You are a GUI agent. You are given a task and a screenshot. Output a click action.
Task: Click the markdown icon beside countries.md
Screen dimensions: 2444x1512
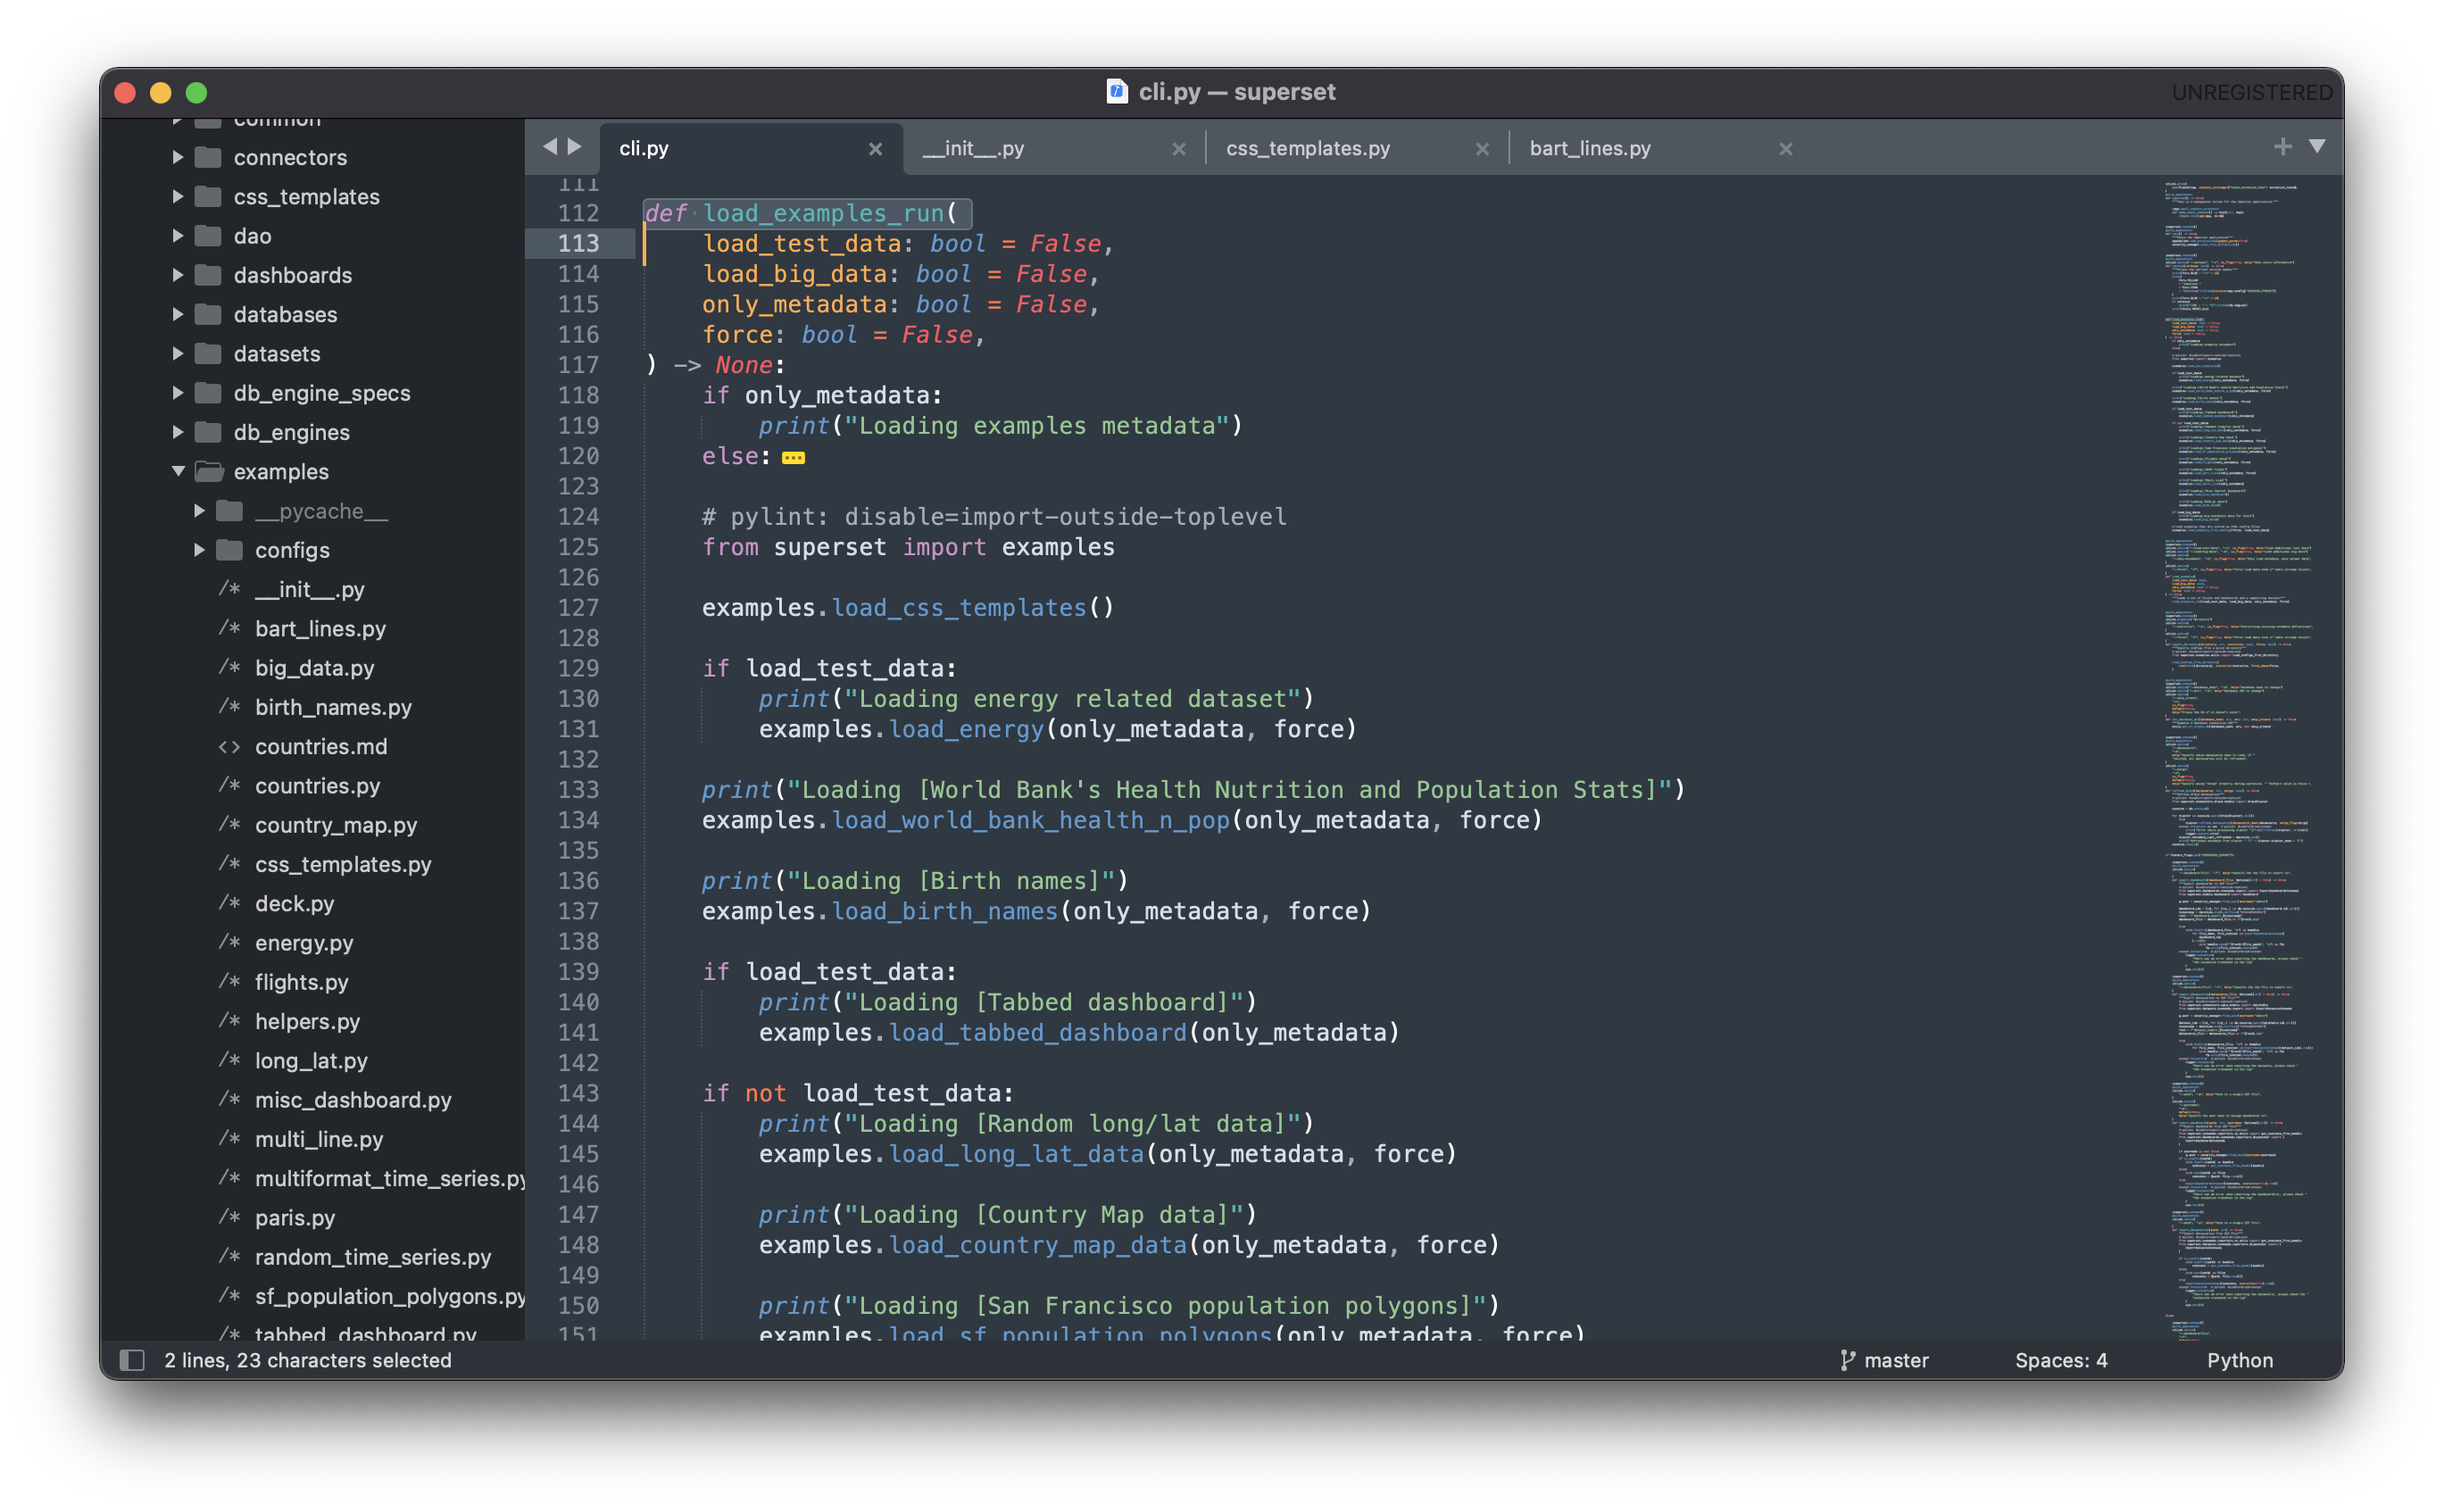click(x=229, y=747)
